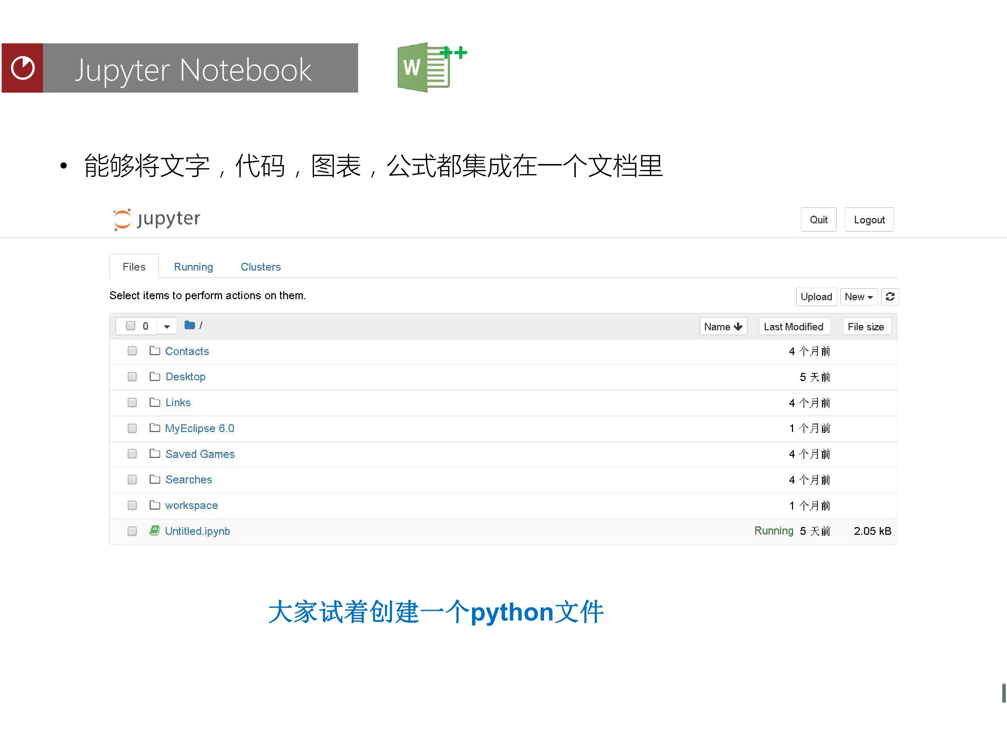This screenshot has height=755, width=1007.
Task: Click the modified time of Saved Games
Action: (809, 454)
